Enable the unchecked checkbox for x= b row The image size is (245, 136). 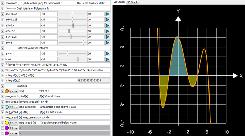2,133
